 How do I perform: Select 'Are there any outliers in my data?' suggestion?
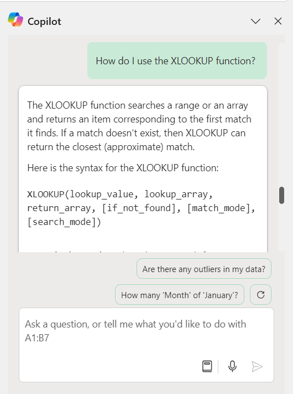tap(204, 269)
